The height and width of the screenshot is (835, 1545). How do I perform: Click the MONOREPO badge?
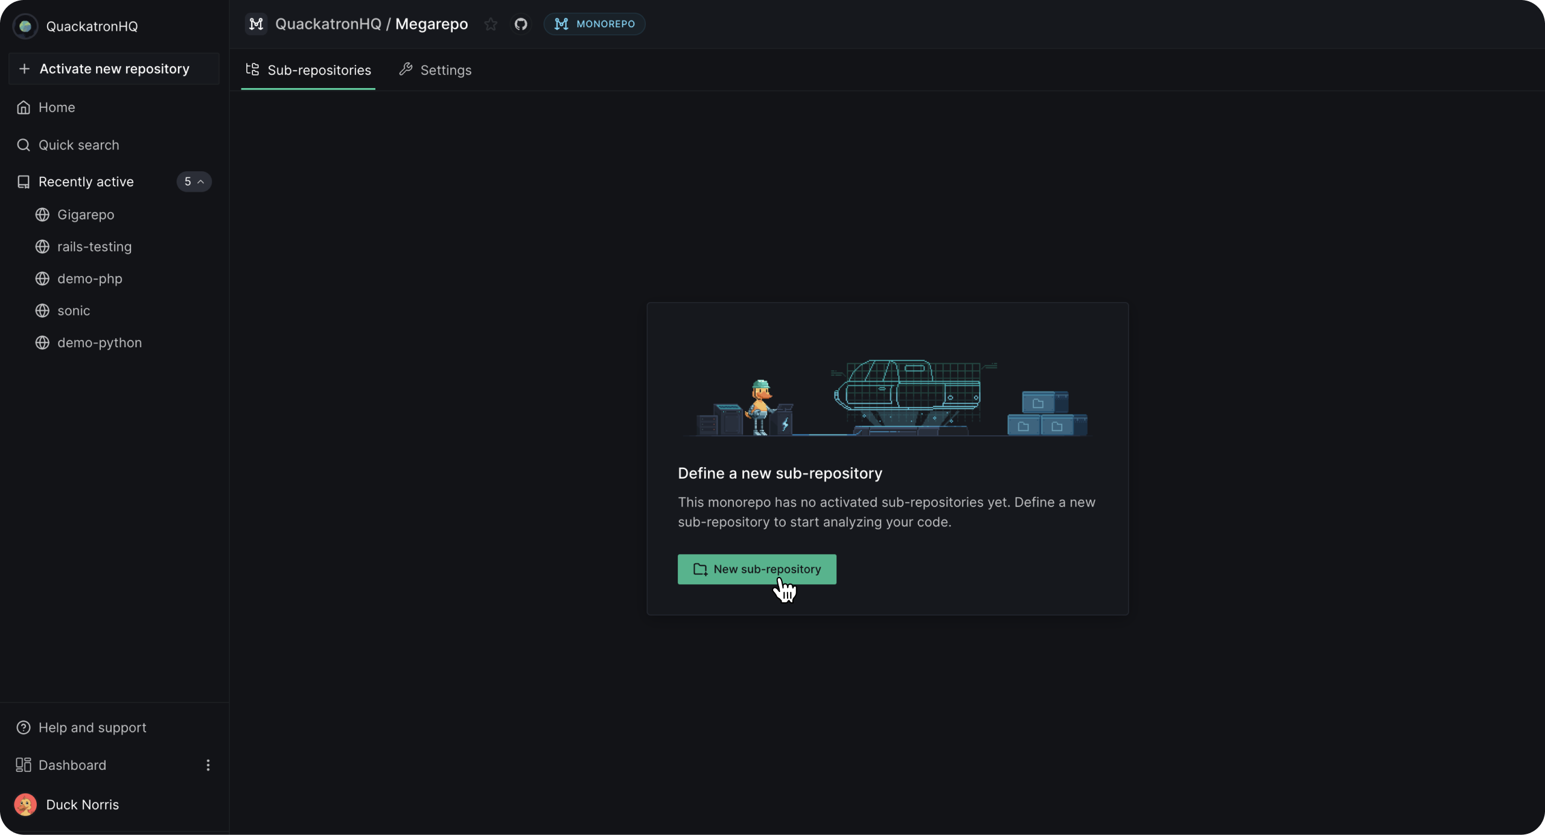(594, 24)
